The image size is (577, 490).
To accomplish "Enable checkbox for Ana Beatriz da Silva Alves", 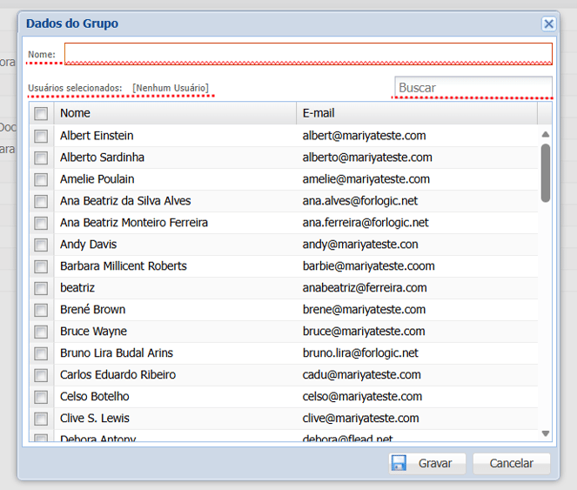I will (41, 201).
